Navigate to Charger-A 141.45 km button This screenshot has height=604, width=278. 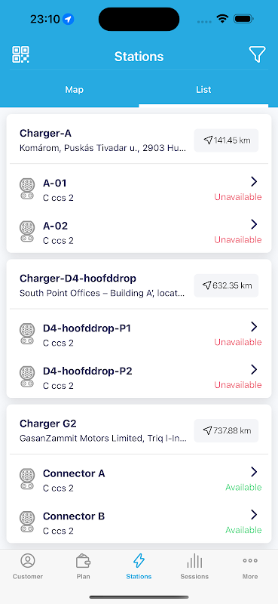coord(226,140)
